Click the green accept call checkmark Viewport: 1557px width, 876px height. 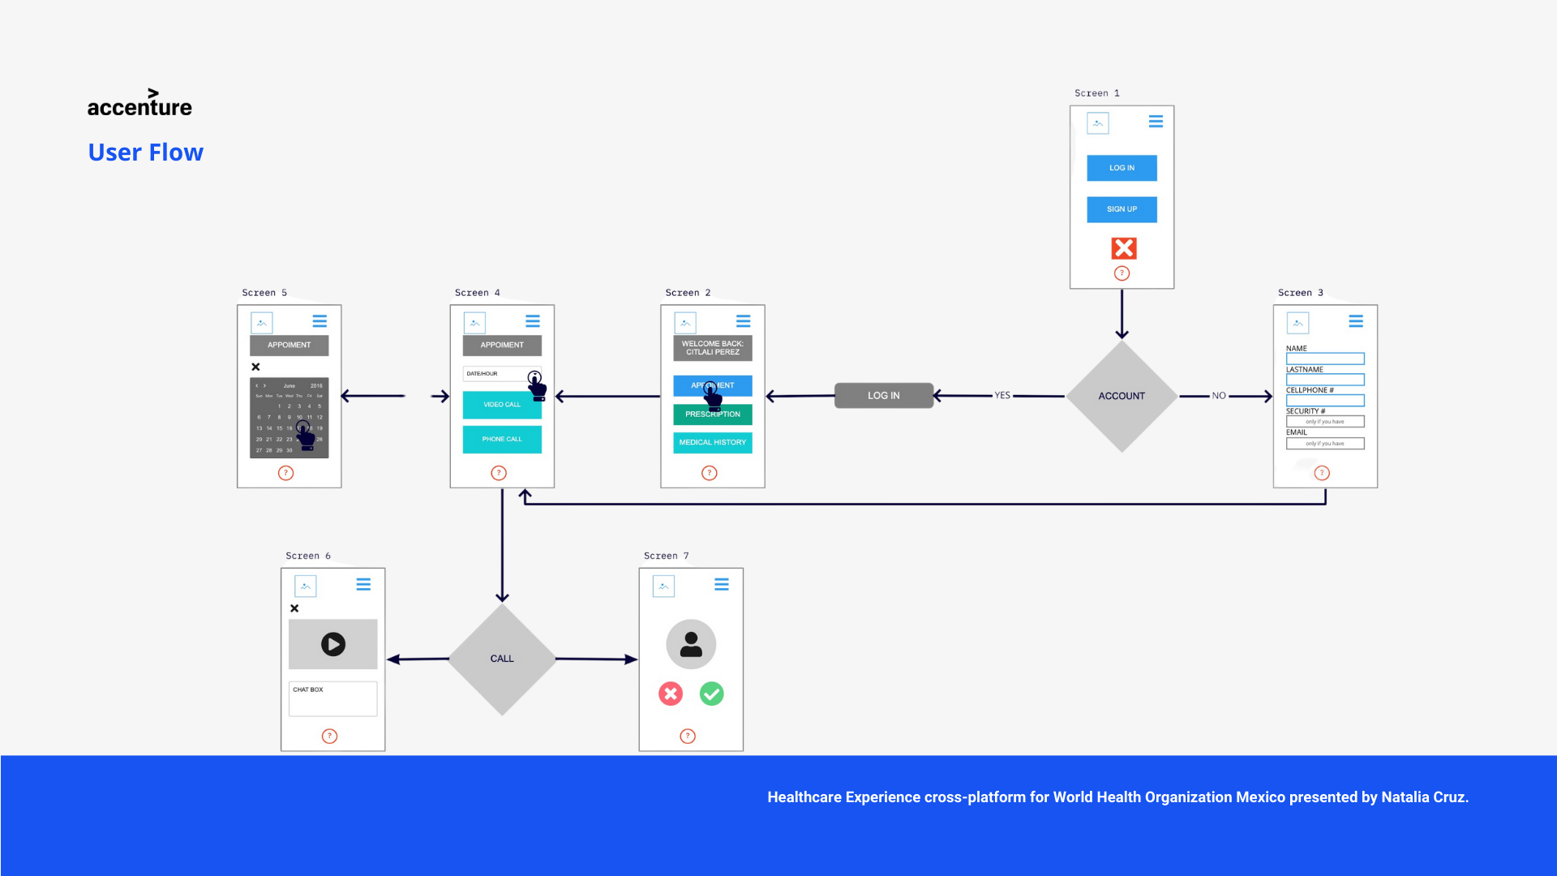point(711,693)
